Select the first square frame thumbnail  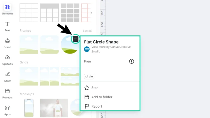coord(29,45)
